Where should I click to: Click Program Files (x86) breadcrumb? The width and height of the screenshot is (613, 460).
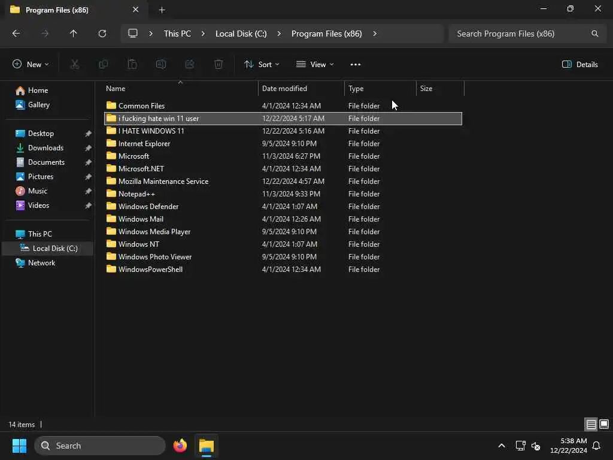coord(326,34)
